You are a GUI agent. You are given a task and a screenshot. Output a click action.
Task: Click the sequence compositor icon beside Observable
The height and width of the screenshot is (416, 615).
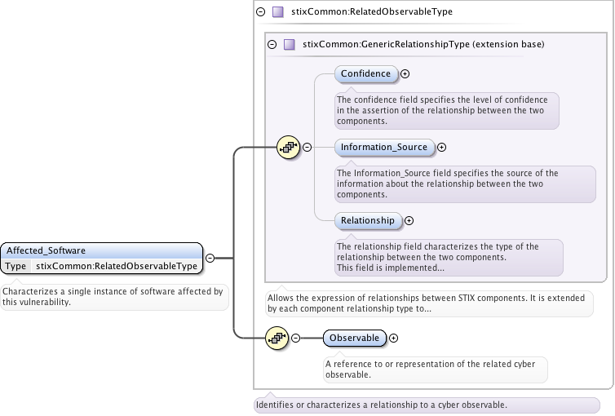tap(277, 338)
